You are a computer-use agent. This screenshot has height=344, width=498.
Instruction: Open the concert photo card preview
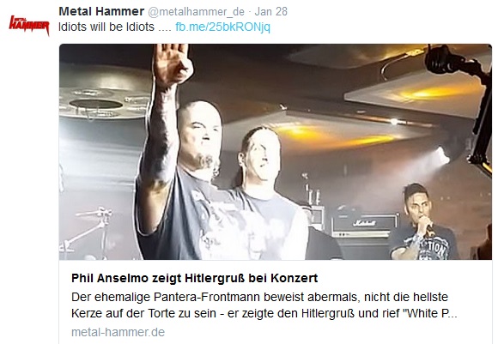pyautogui.click(x=276, y=152)
